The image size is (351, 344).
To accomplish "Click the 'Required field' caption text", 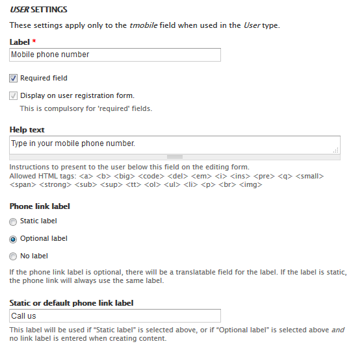I will point(44,78).
